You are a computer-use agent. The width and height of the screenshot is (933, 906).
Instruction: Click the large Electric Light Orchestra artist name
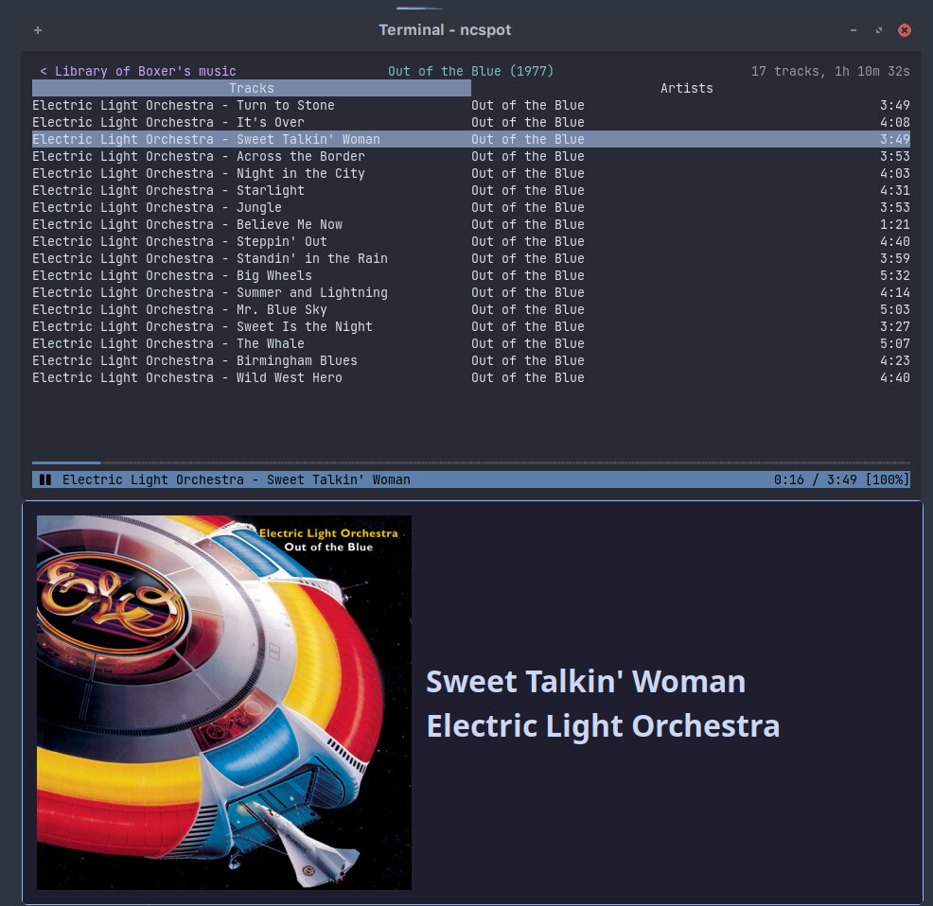click(603, 726)
